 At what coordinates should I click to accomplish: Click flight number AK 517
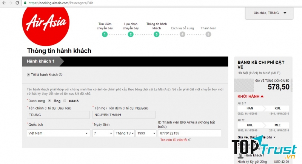242,103
